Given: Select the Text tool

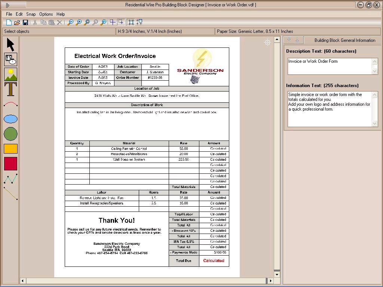Looking at the screenshot, I should pyautogui.click(x=10, y=89).
